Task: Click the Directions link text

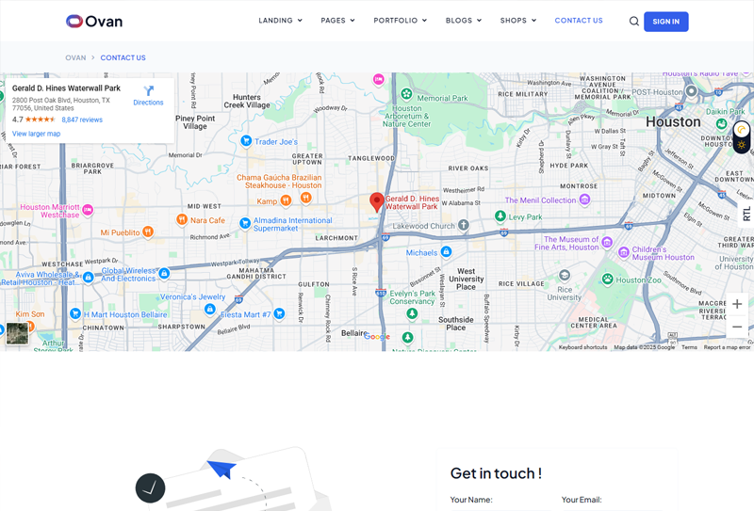Action: point(148,103)
